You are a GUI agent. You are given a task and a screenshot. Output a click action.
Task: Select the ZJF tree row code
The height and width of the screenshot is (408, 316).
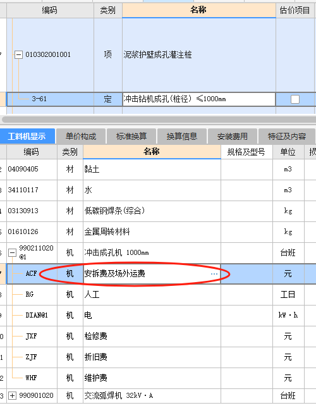[31, 357]
